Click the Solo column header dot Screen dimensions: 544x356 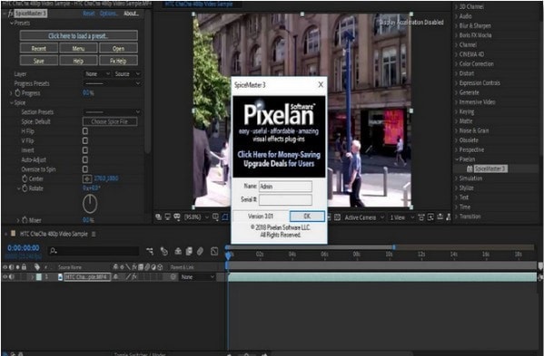coord(17,266)
